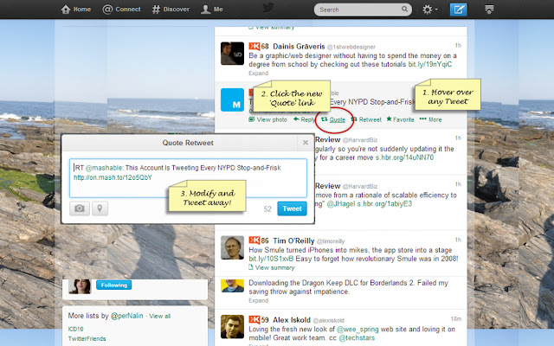Click the 1h timestamp on Dainis tweet

click(x=458, y=45)
